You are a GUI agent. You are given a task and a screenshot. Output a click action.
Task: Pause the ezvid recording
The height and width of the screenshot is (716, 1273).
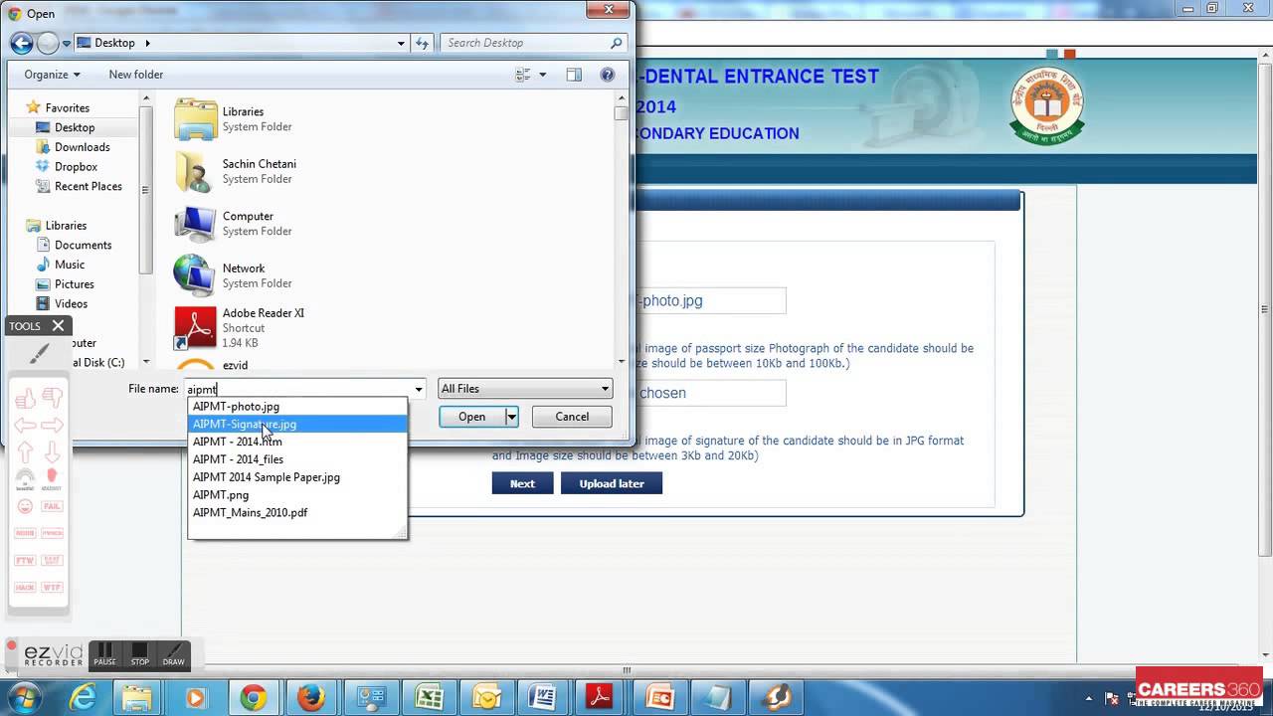point(105,653)
